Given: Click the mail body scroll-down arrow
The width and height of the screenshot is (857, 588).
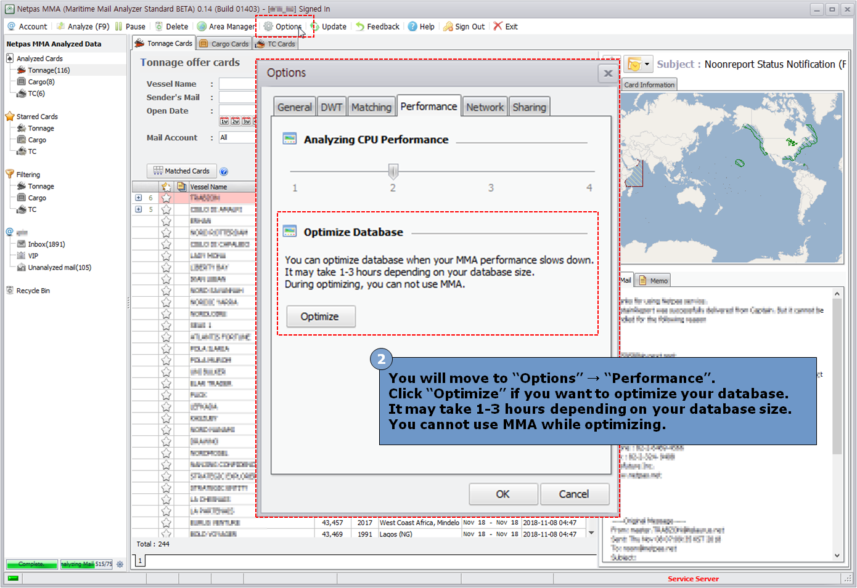Looking at the screenshot, I should click(x=837, y=555).
